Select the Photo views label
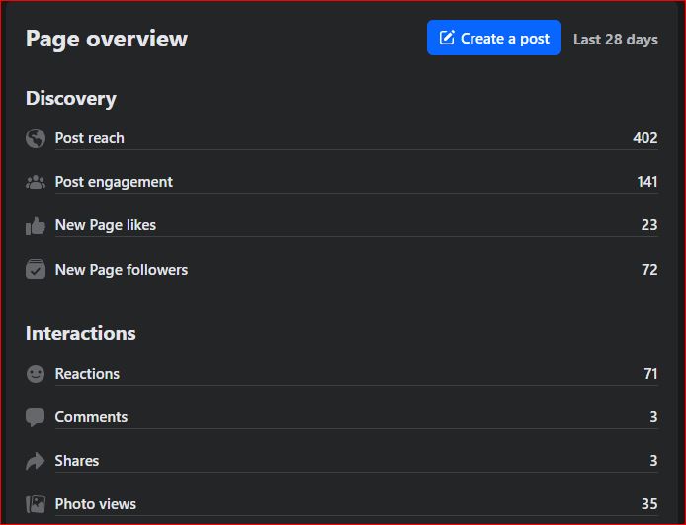Viewport: 686px width, 525px height. [x=96, y=504]
